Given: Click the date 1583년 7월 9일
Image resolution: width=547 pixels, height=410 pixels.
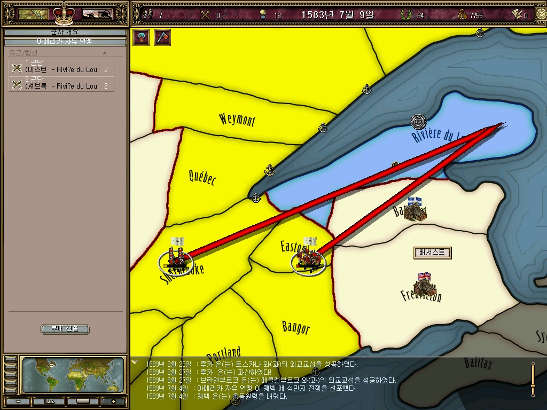Looking at the screenshot, I should coord(338,14).
